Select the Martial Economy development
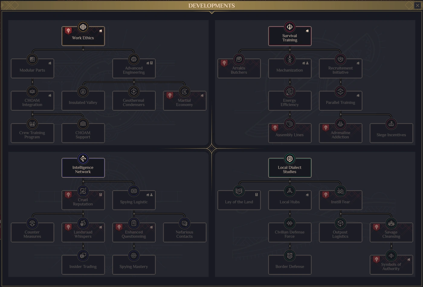The image size is (423, 287). click(185, 101)
